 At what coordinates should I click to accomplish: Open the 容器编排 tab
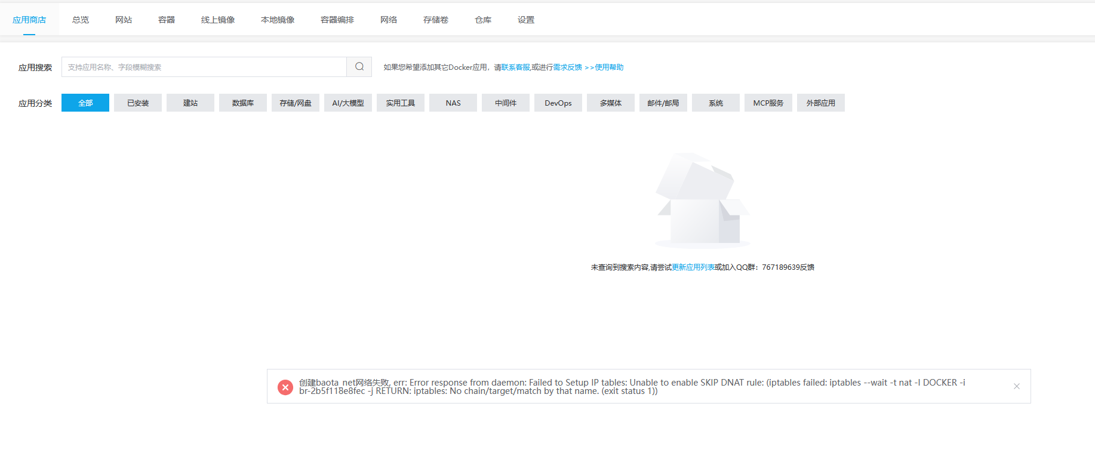(x=337, y=20)
